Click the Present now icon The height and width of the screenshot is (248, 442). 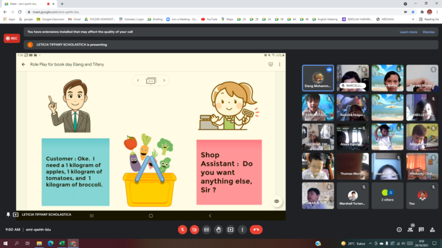click(x=231, y=229)
